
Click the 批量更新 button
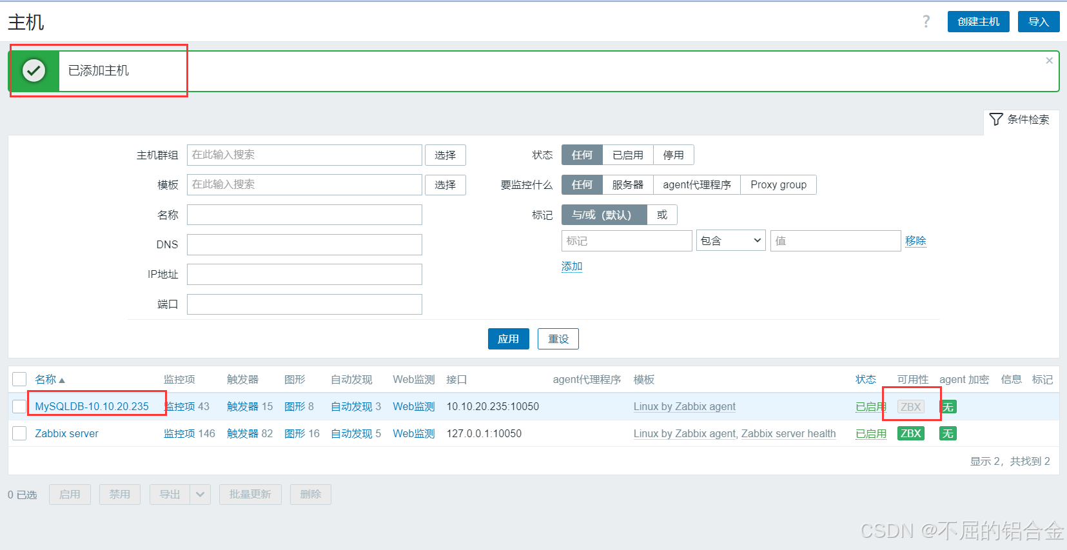tap(250, 495)
